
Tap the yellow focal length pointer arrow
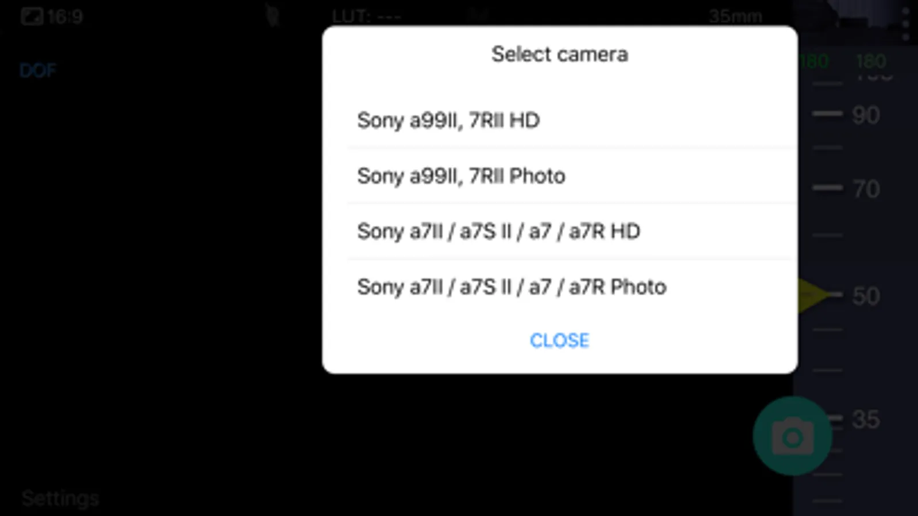pos(812,295)
